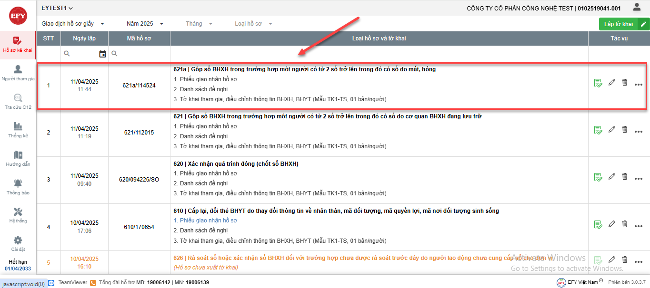
Task: Go to Tra cứu C12 in sidebar
Action: [18, 102]
